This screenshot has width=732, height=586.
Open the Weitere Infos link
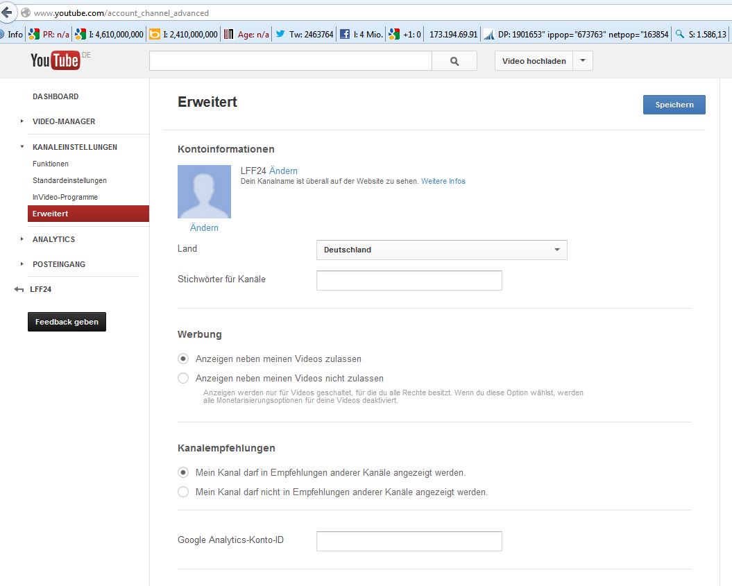tap(443, 181)
